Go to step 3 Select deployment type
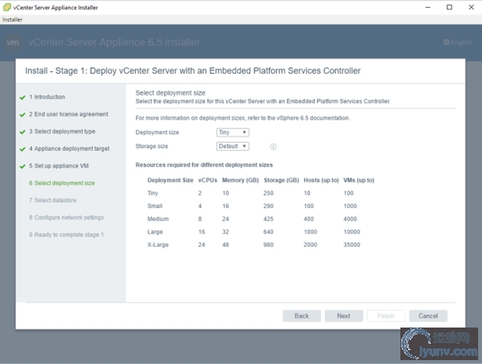This screenshot has height=364, width=482. (x=62, y=131)
